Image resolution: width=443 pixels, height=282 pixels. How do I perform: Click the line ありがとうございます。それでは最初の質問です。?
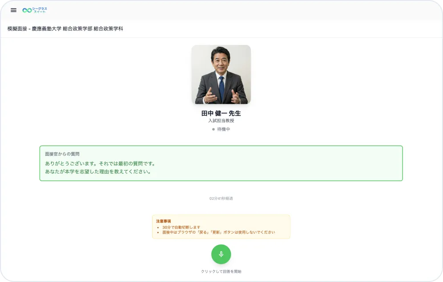100,163
